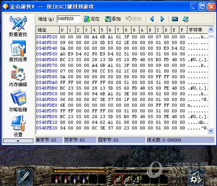
Task: Open the 内存编辑 memory editor panel
Action: pyautogui.click(x=18, y=76)
